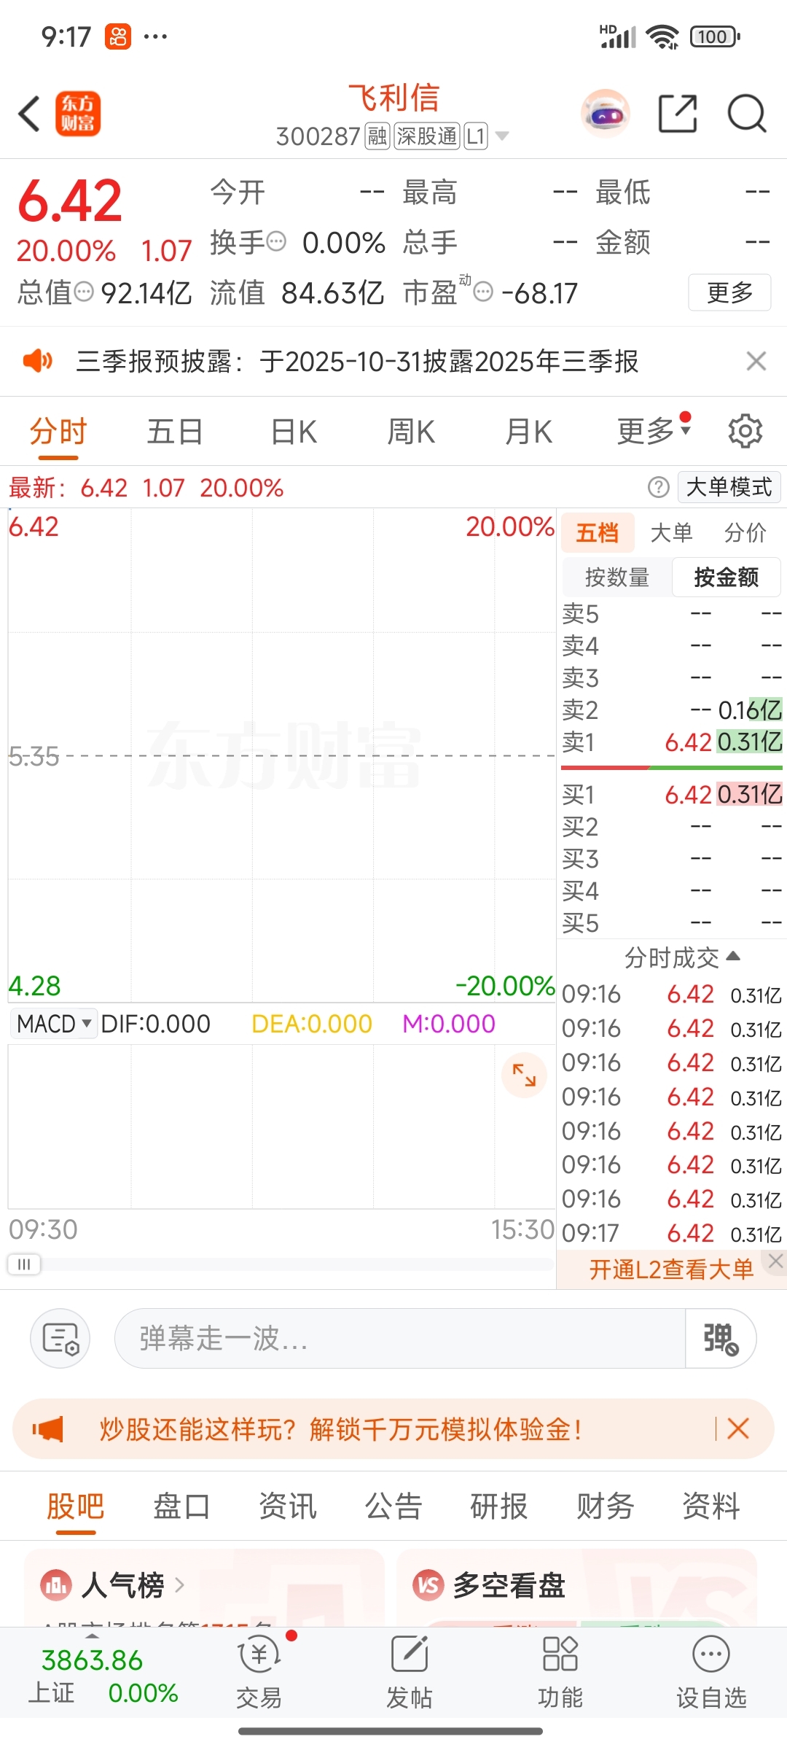This screenshot has width=787, height=1750.
Task: Switch to the 周K tab
Action: tap(411, 431)
